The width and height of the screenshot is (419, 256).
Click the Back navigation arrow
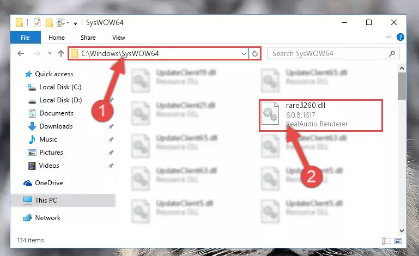(21, 53)
